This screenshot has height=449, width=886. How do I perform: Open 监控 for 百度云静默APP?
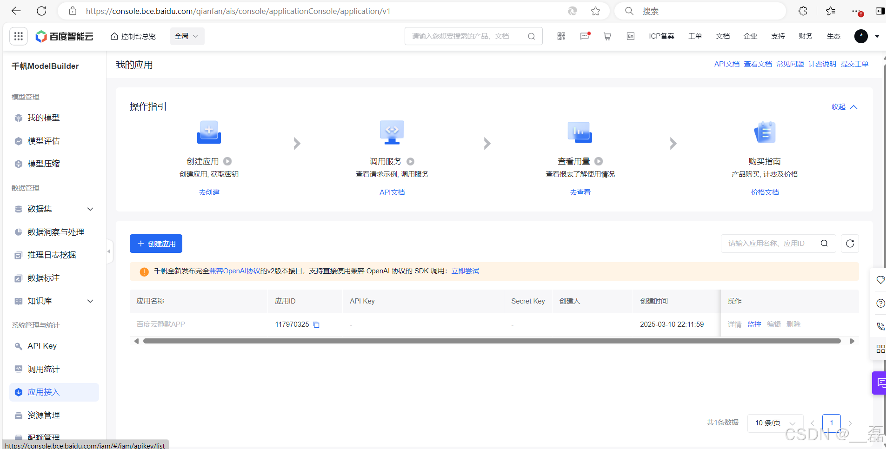(754, 324)
